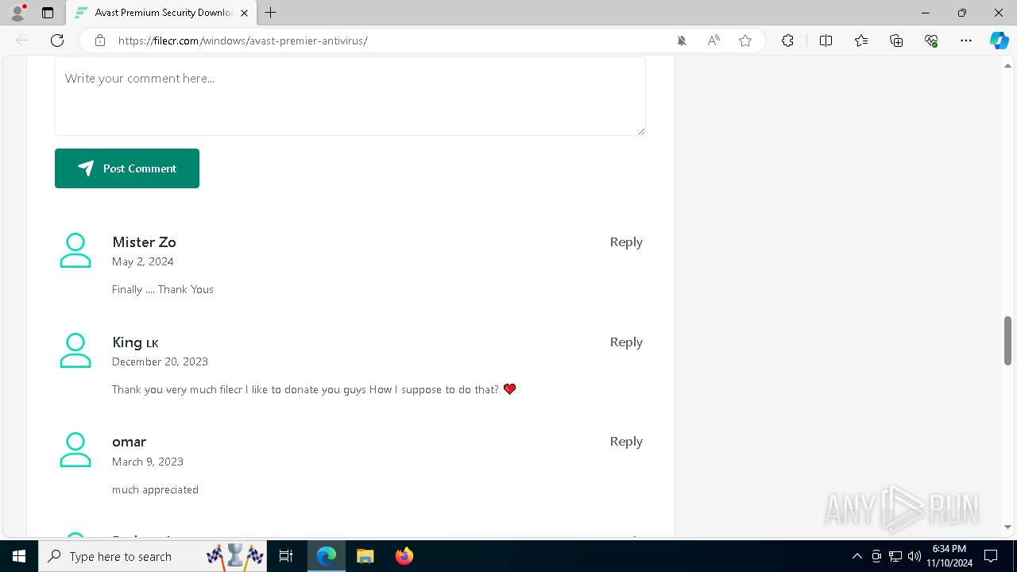1017x572 pixels.
Task: Open a new browser tab
Action: coord(271,13)
